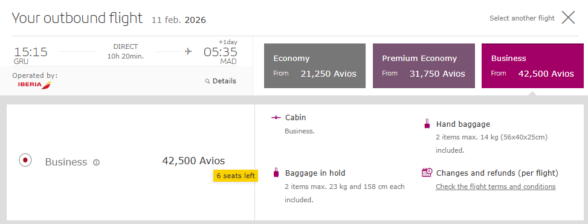This screenshot has width=588, height=224.
Task: Click the Business fare label text
Action: [x=66, y=162]
